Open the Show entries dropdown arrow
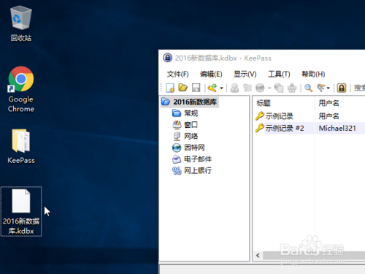365x274 pixels. click(x=328, y=88)
